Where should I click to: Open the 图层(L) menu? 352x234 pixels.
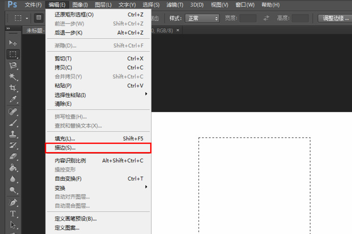(x=103, y=5)
